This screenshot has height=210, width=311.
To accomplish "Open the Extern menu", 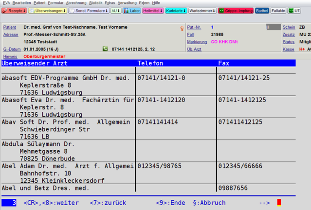I will (144, 3).
